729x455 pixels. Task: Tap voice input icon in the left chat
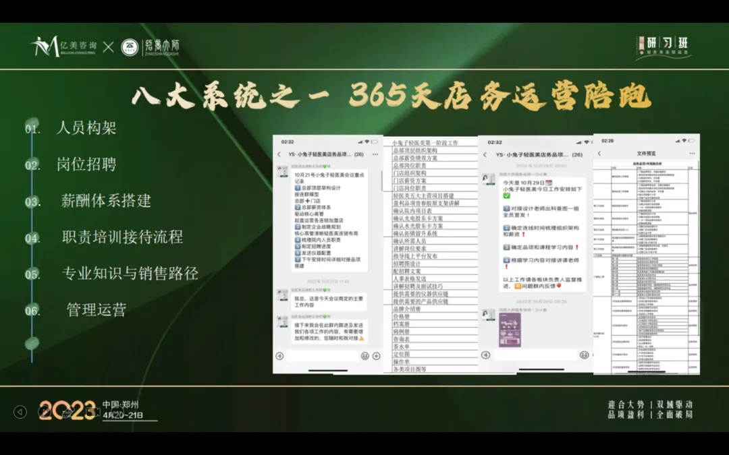coord(279,356)
